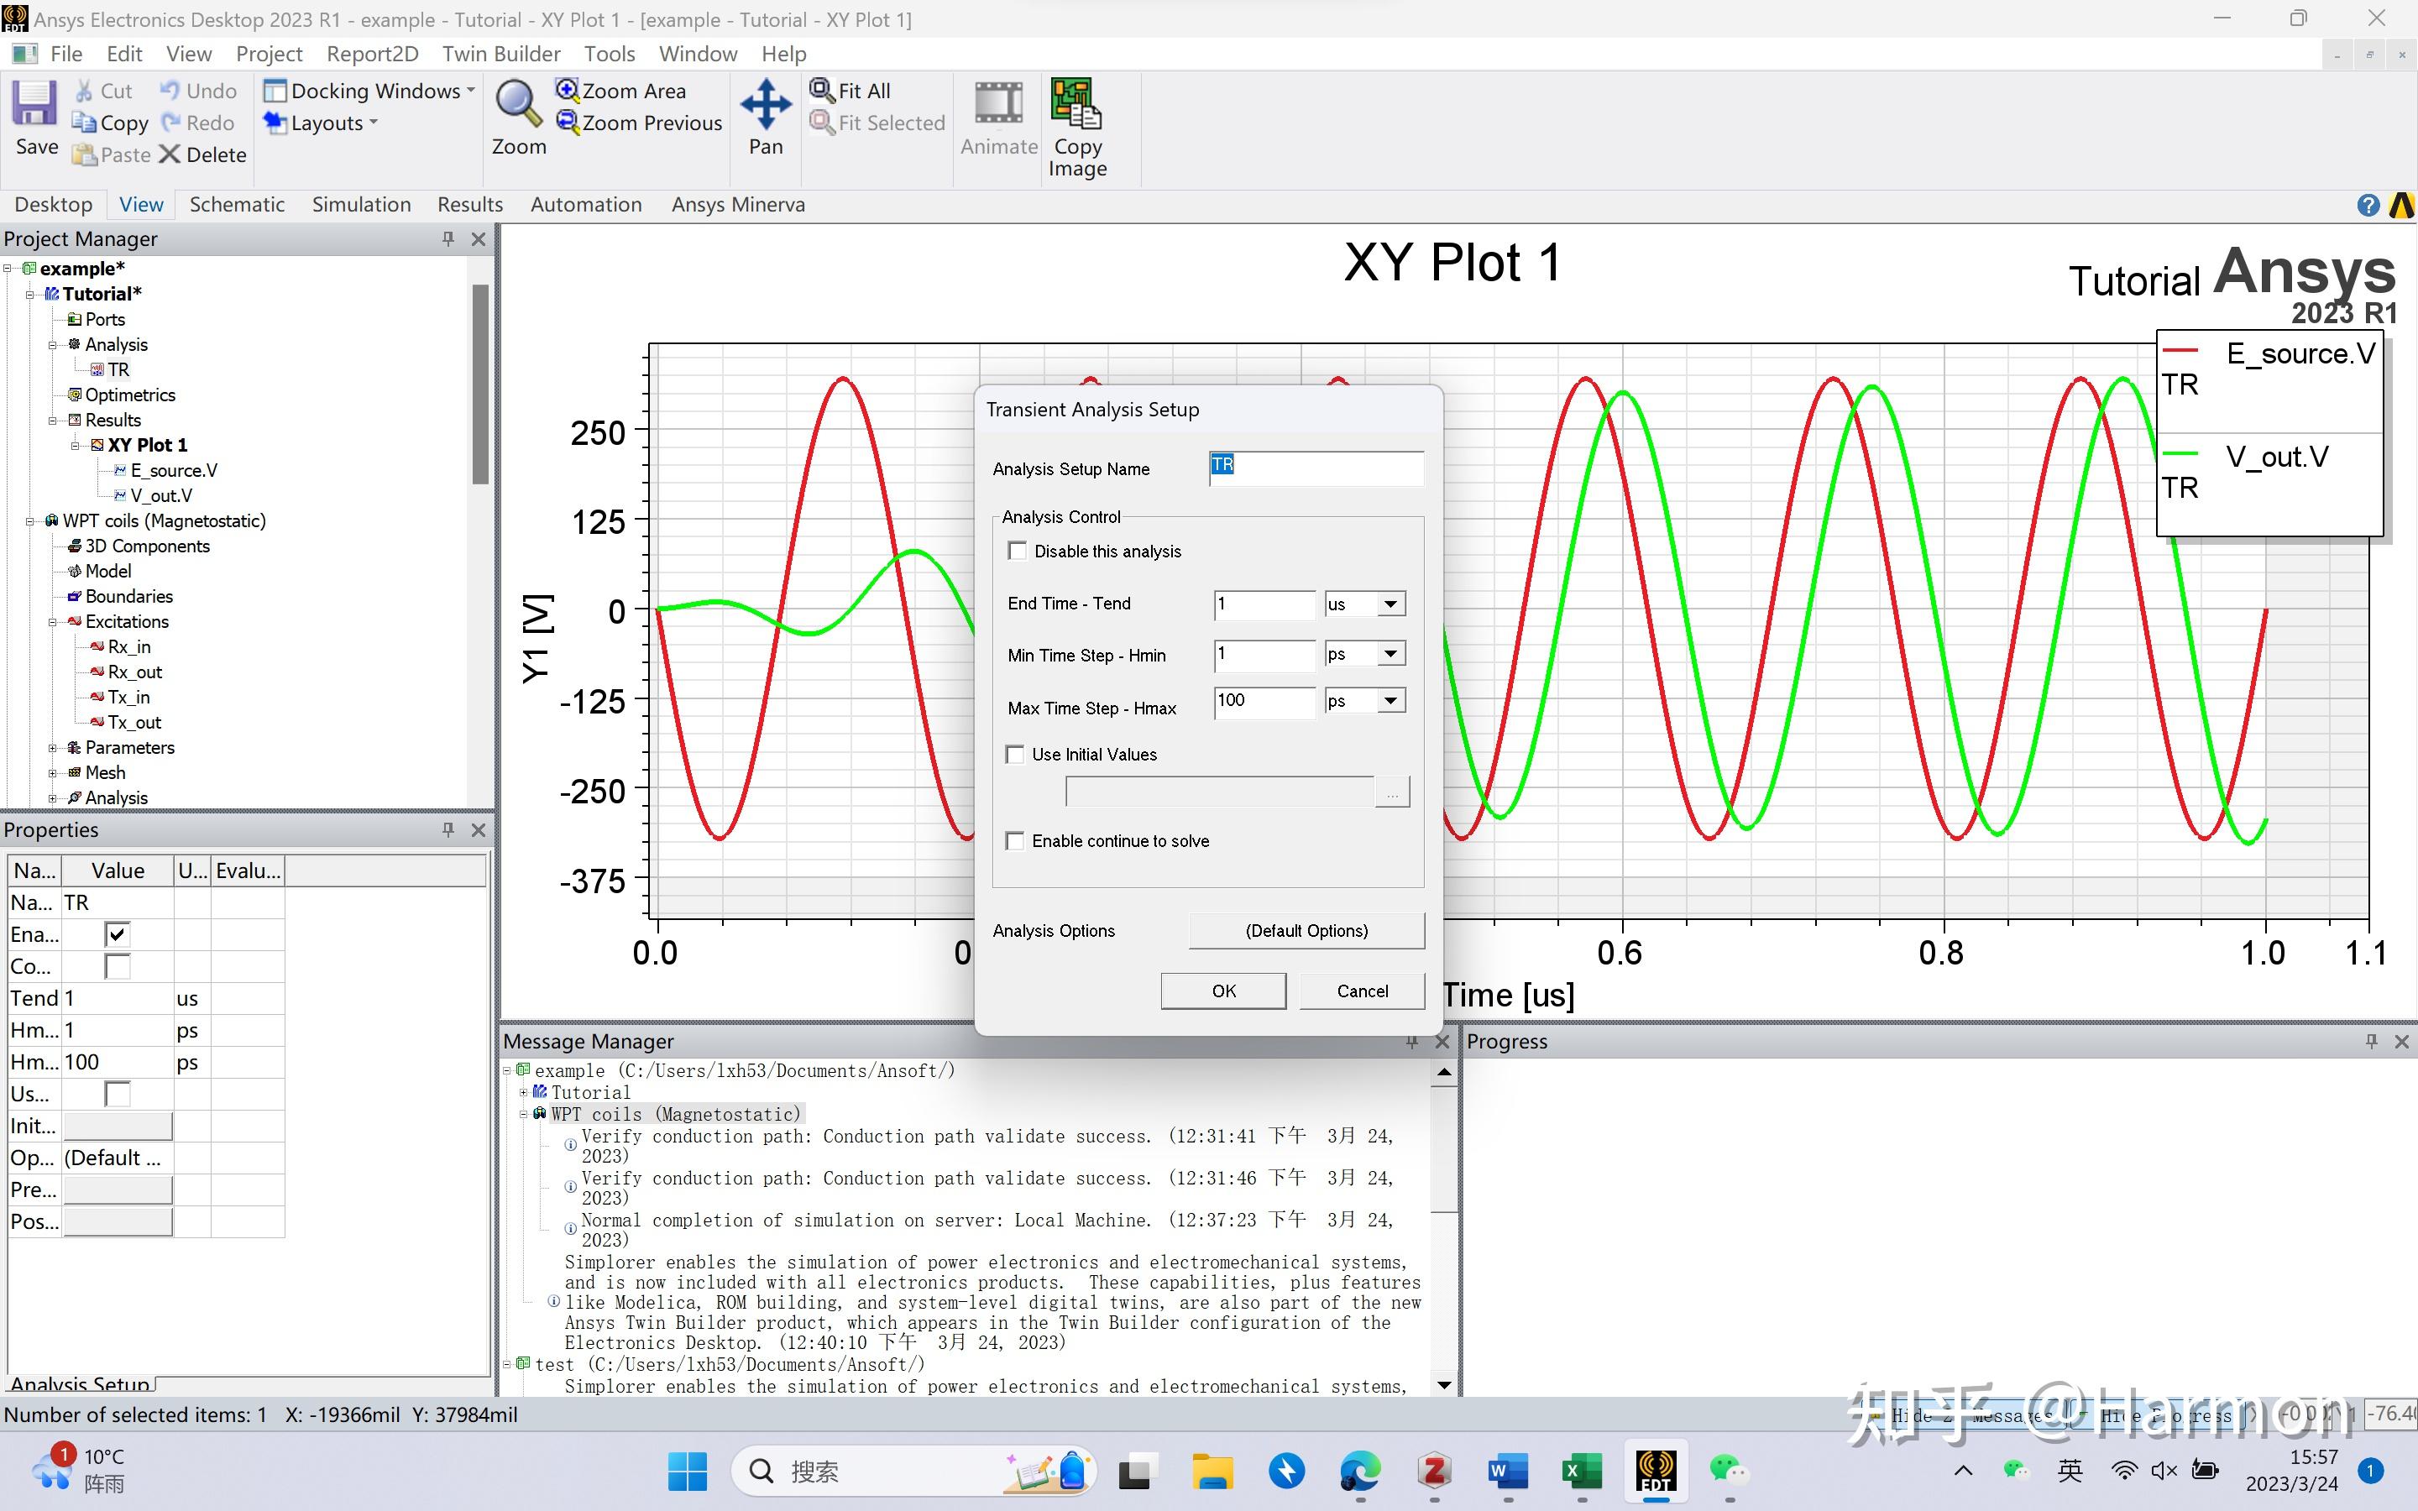This screenshot has height=1511, width=2418.
Task: Click the Default Options button
Action: coord(1306,930)
